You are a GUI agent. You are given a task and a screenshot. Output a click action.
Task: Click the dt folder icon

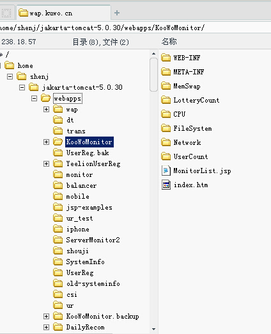pos(58,120)
